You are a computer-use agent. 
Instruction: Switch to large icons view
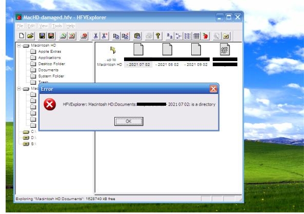point(170,36)
